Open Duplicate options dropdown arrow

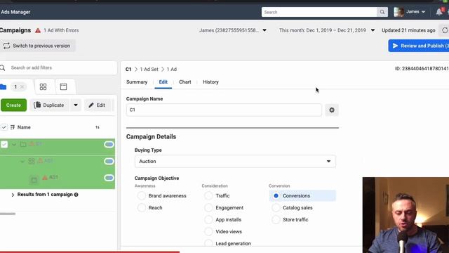coord(76,105)
